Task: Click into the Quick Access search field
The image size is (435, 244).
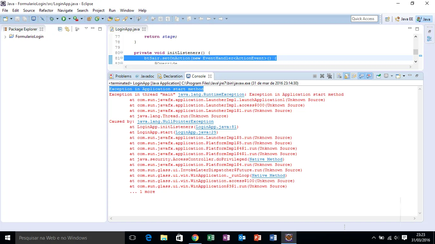Action: pos(364,19)
